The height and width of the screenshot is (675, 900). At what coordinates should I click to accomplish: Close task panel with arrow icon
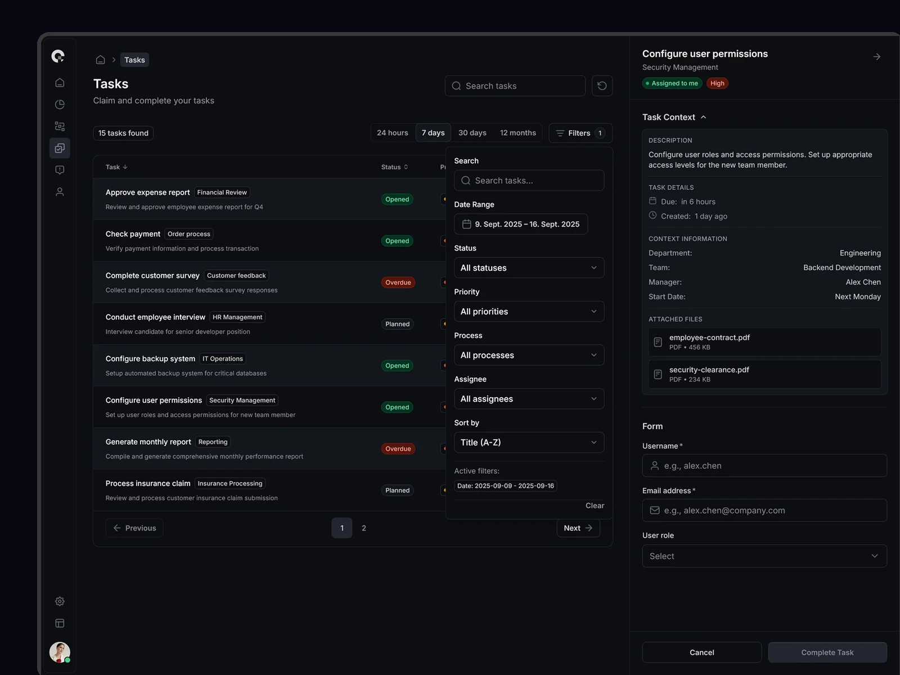[876, 57]
